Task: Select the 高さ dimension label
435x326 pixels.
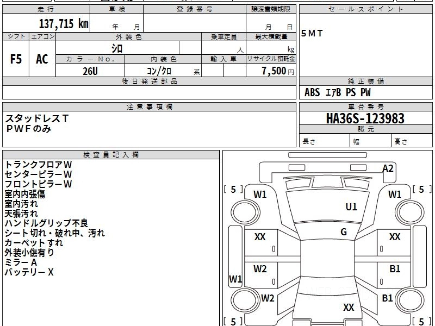Action: click(x=400, y=142)
